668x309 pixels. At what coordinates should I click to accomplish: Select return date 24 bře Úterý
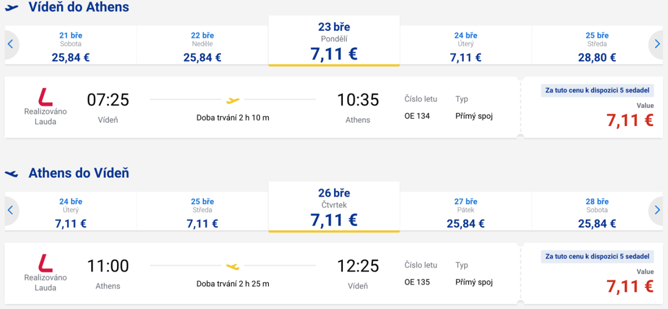[71, 212]
